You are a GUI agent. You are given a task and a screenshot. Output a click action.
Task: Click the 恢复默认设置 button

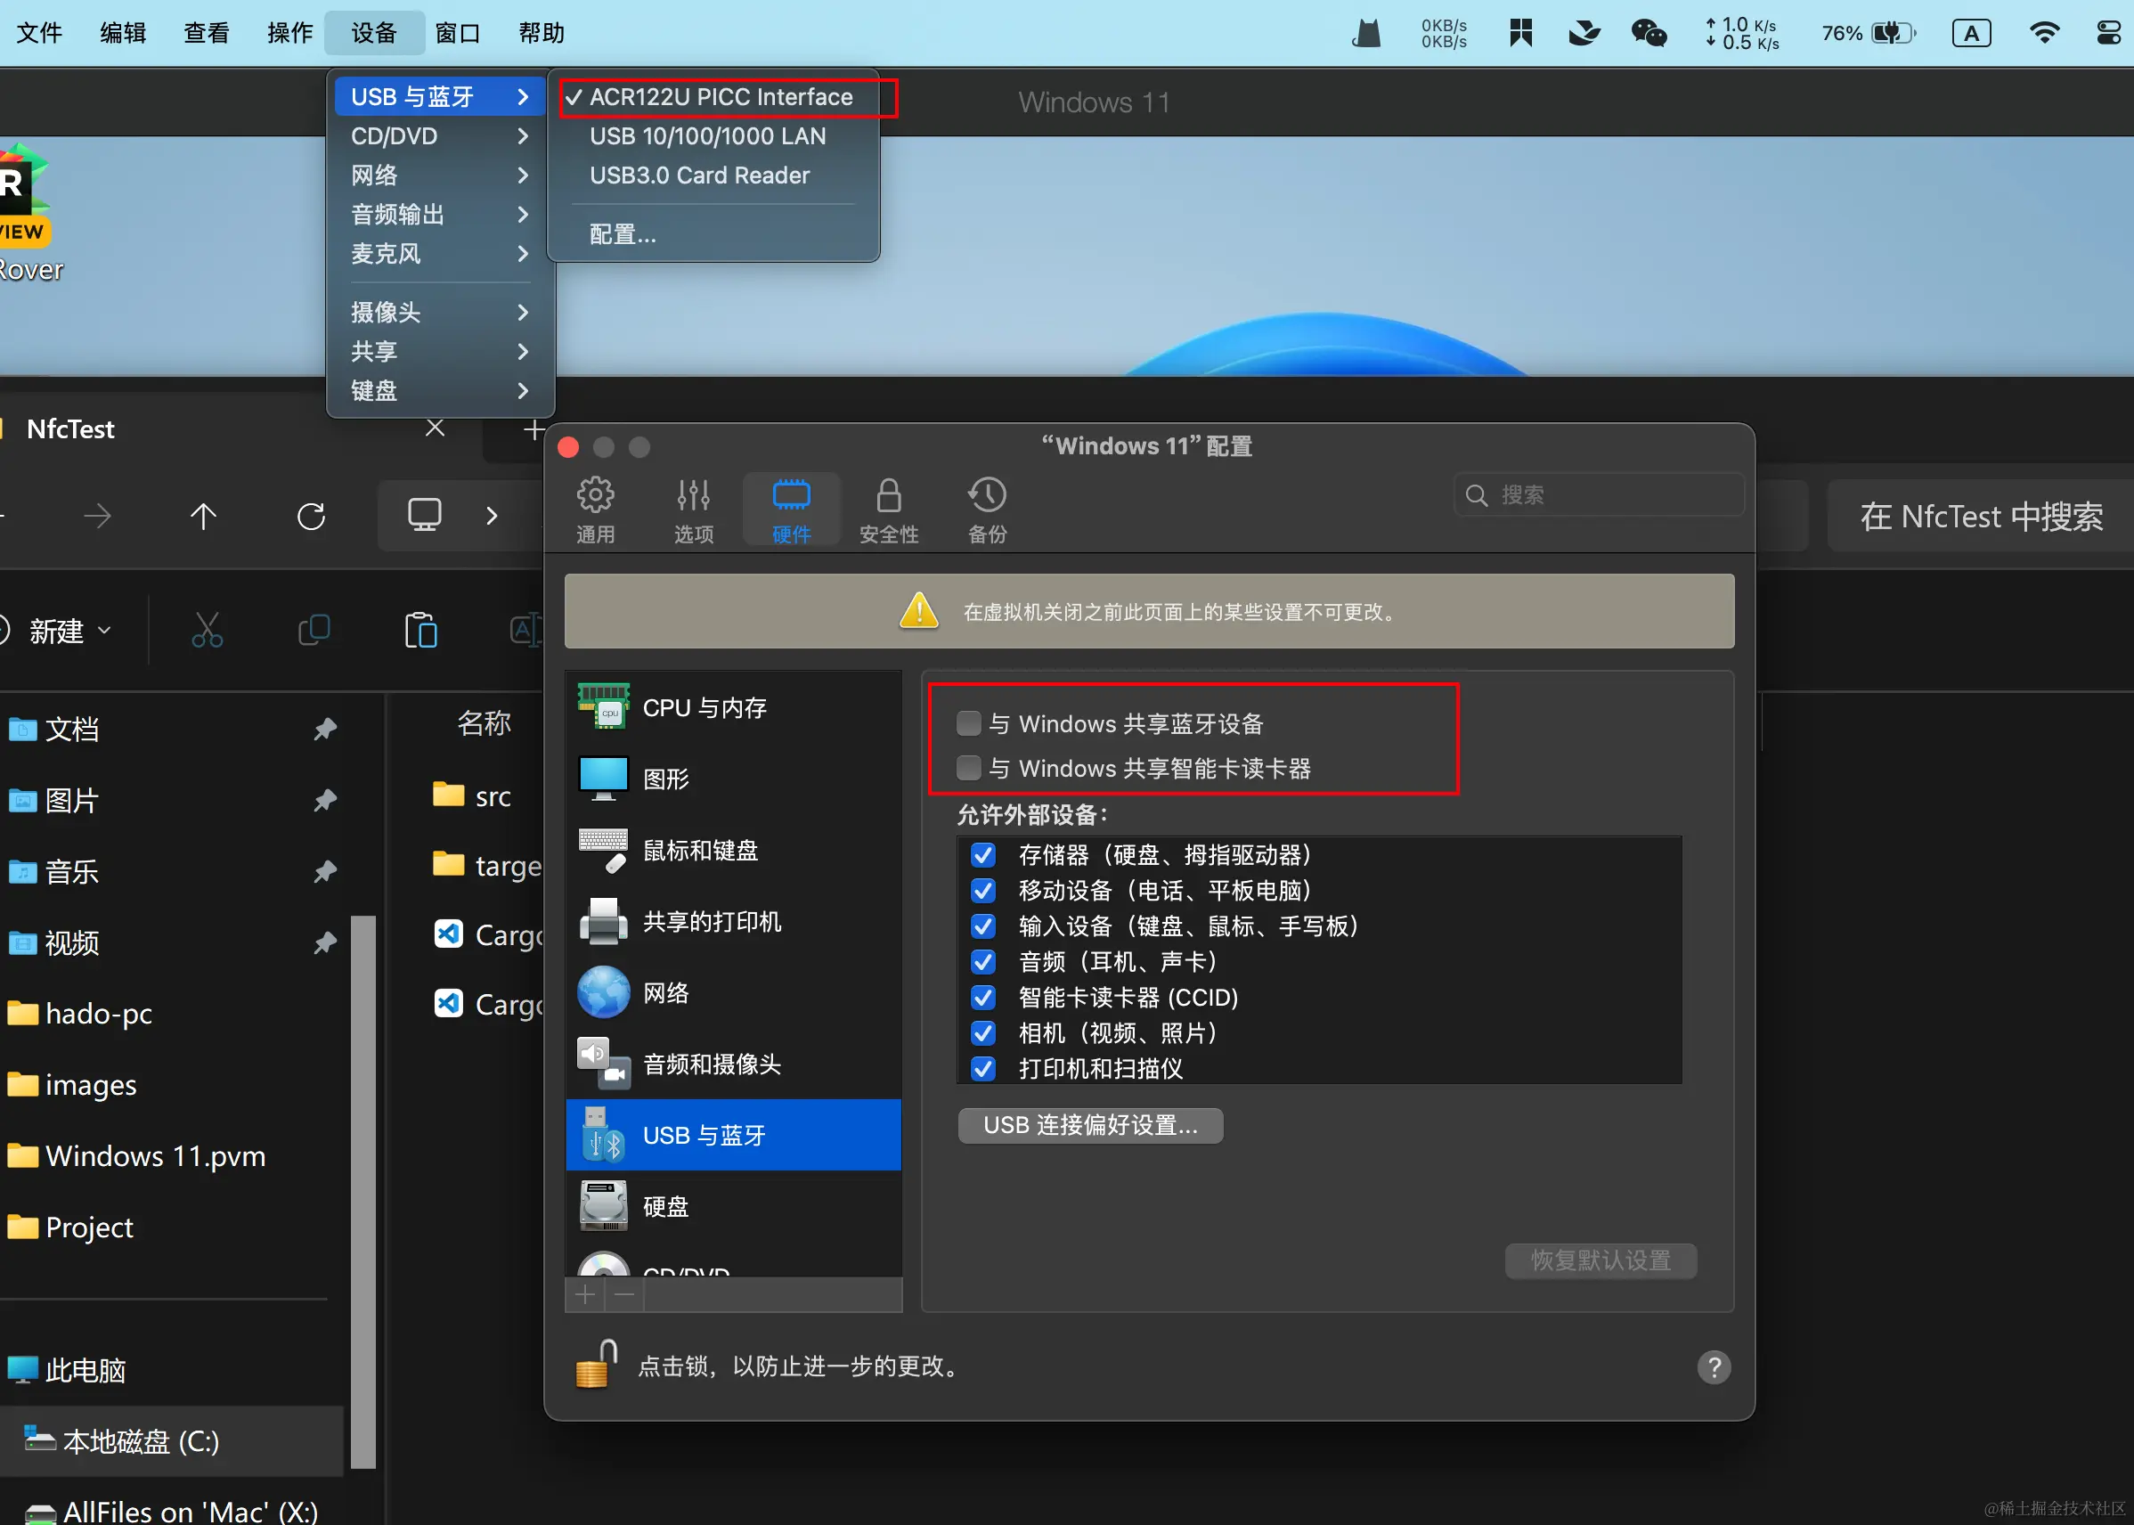click(1600, 1260)
